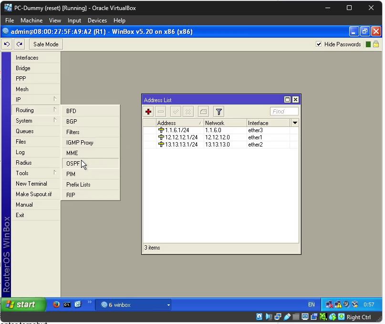385x324 pixels.
Task: Open the Bridge menu
Action: point(36,68)
